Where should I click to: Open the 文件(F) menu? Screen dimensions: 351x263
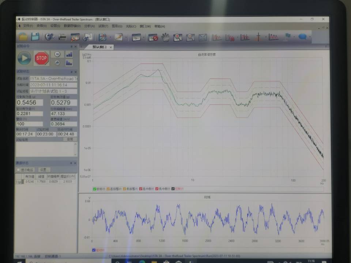coord(28,26)
